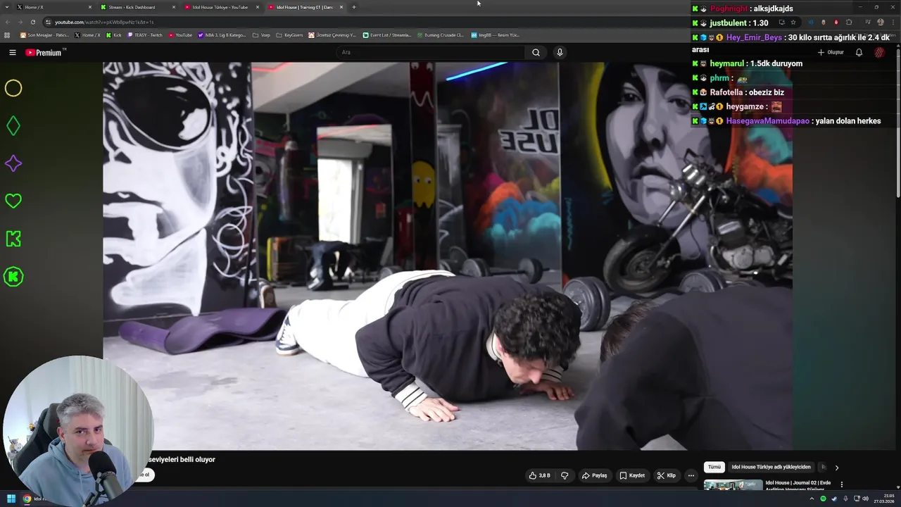
Task: Open a new browser tab
Action: [353, 7]
